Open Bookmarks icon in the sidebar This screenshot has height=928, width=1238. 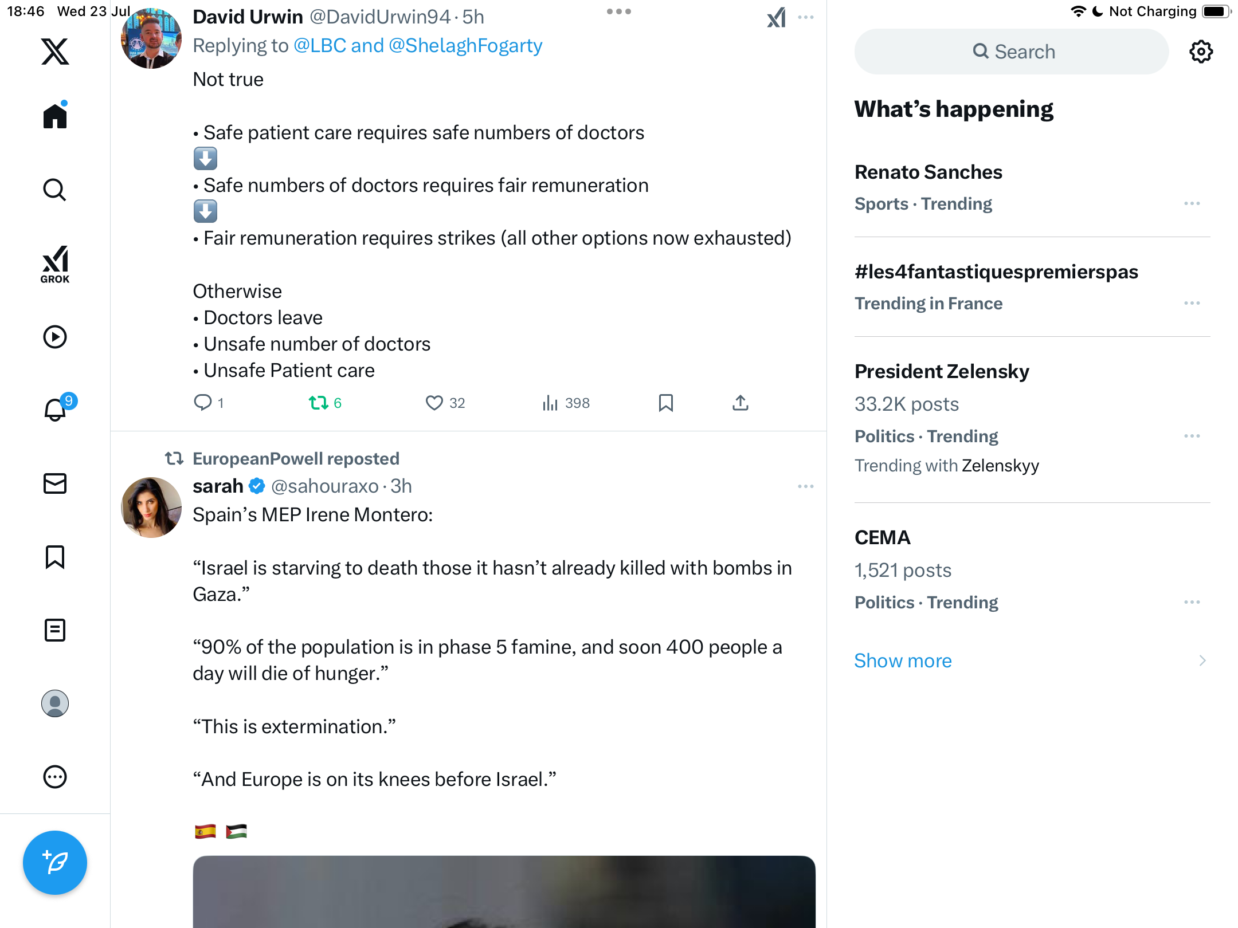tap(55, 557)
